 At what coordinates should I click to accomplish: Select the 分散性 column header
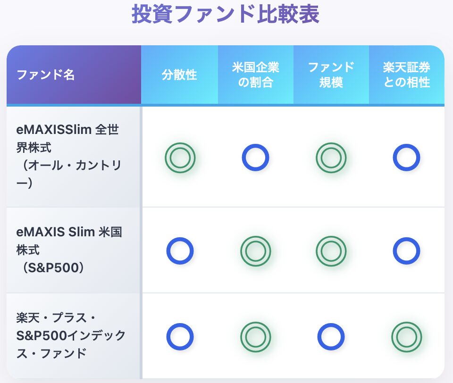click(x=179, y=75)
